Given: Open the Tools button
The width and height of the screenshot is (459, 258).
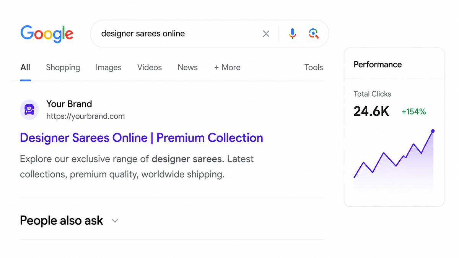Looking at the screenshot, I should coord(314,68).
